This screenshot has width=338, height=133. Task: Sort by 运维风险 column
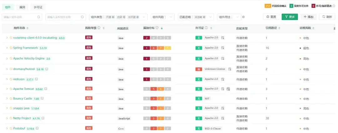point(313,28)
